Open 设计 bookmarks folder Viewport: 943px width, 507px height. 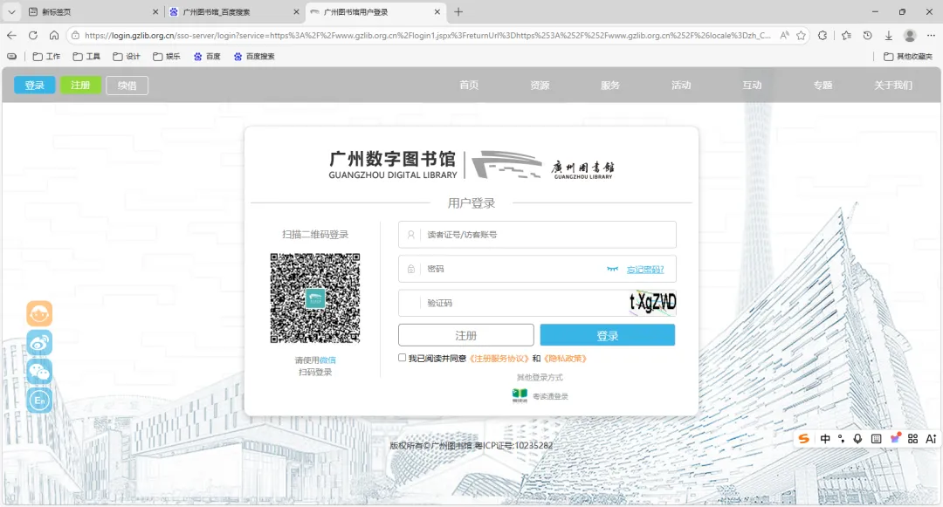[127, 57]
